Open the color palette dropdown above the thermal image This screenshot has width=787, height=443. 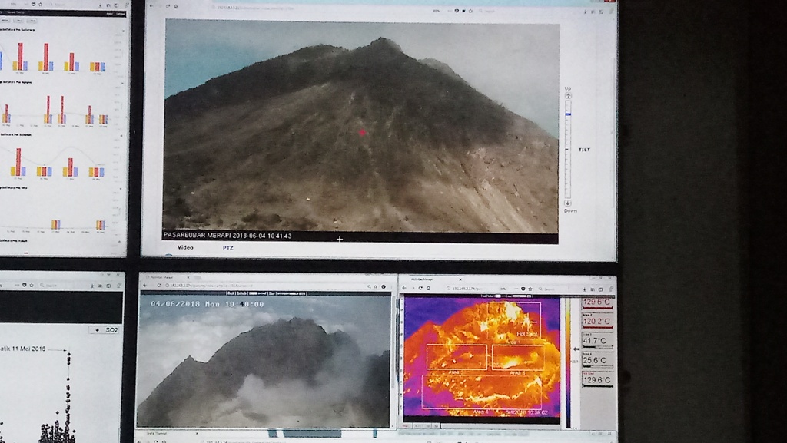point(497,296)
